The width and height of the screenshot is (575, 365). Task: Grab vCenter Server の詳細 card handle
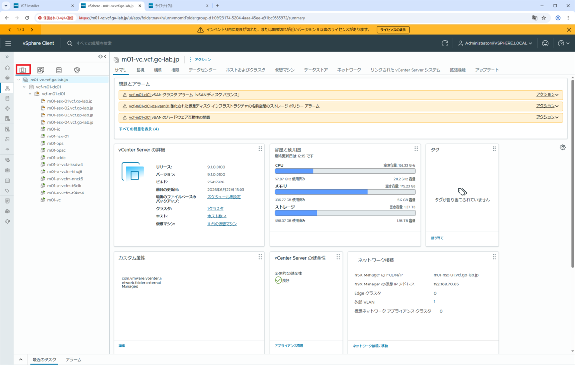click(x=260, y=149)
